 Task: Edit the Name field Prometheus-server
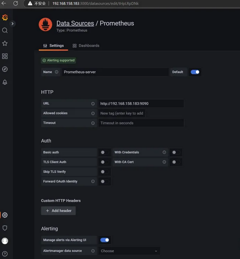click(x=115, y=72)
